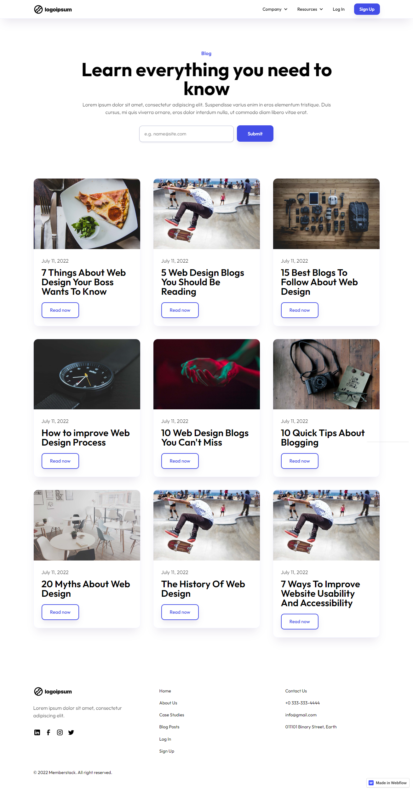Screen dimensions: 413x791
Task: Read now for 15 Best Blogs article
Action: click(300, 310)
